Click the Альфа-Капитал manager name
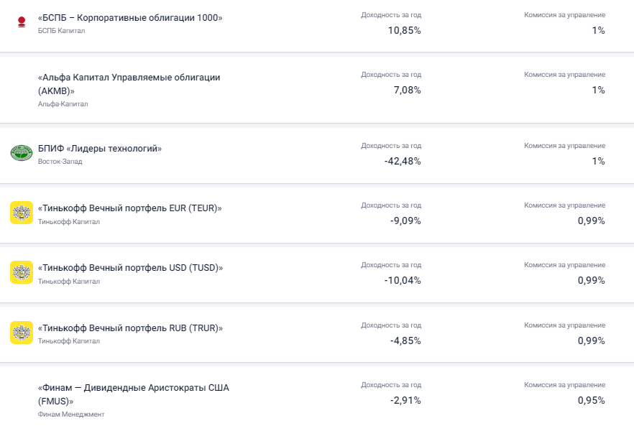 click(63, 104)
